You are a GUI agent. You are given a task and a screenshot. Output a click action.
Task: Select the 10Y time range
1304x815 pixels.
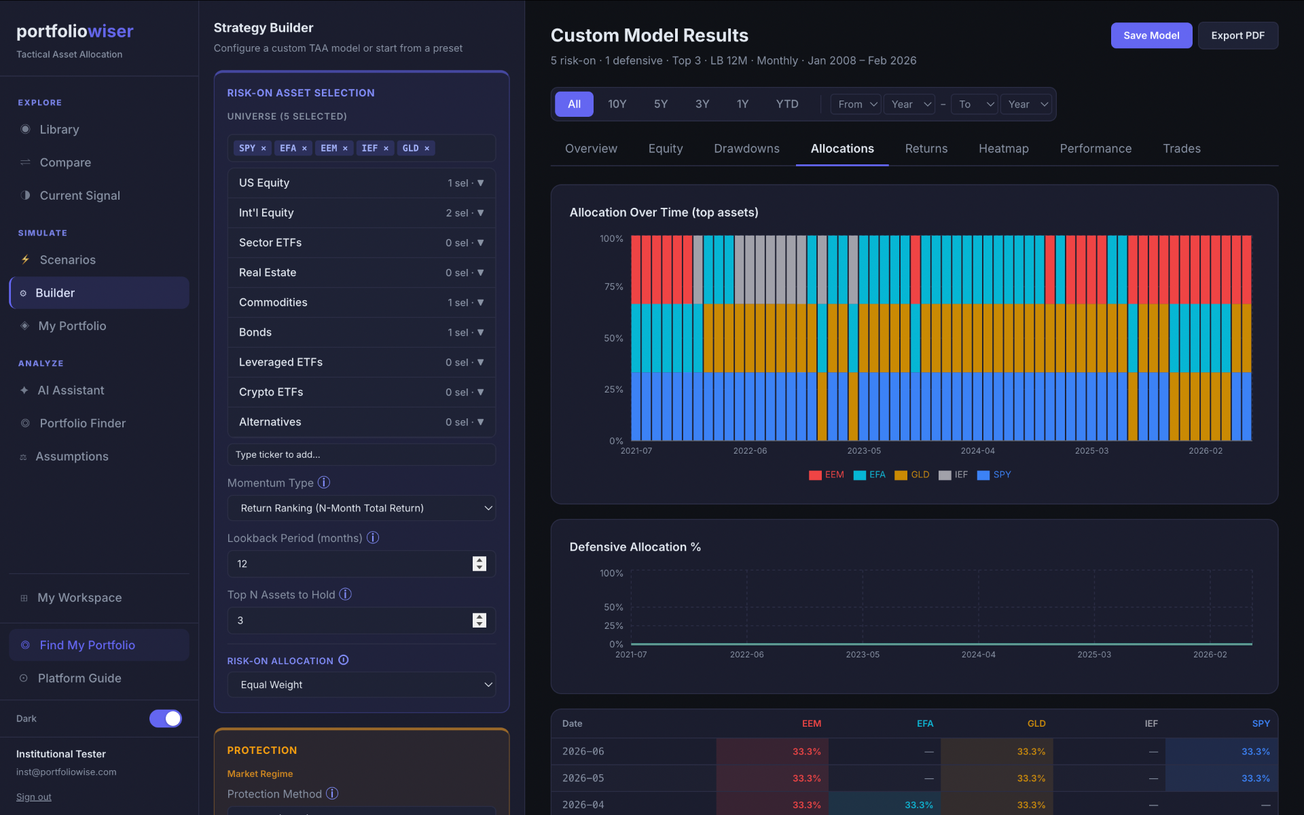tap(617, 104)
